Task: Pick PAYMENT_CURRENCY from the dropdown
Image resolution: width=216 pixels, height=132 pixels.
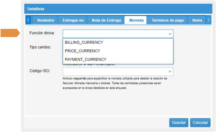Action: (85, 59)
